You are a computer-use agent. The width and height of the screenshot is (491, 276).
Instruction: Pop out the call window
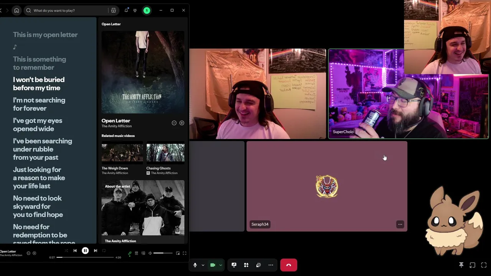(473, 265)
